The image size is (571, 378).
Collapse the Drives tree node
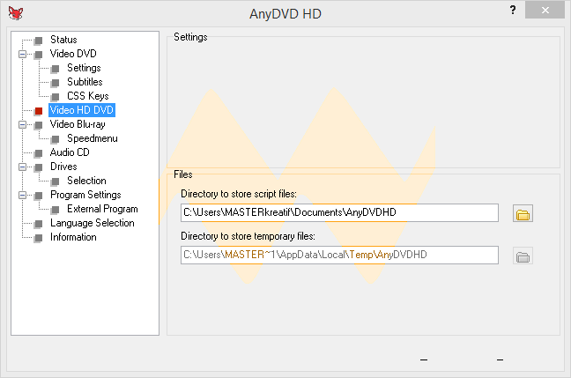point(22,167)
